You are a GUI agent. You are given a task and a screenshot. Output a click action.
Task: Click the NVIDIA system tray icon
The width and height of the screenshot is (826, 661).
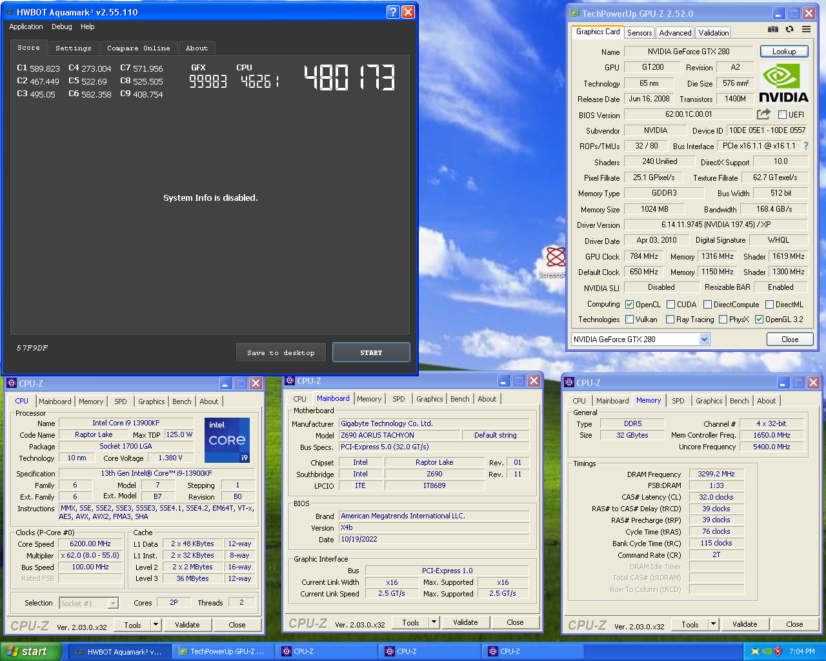pos(766,651)
